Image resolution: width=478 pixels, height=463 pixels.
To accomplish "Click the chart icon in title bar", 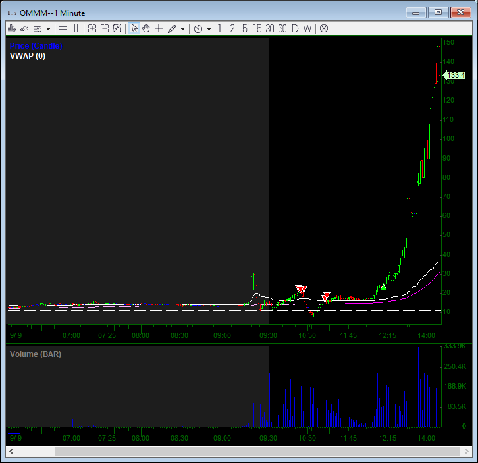I will (x=12, y=13).
